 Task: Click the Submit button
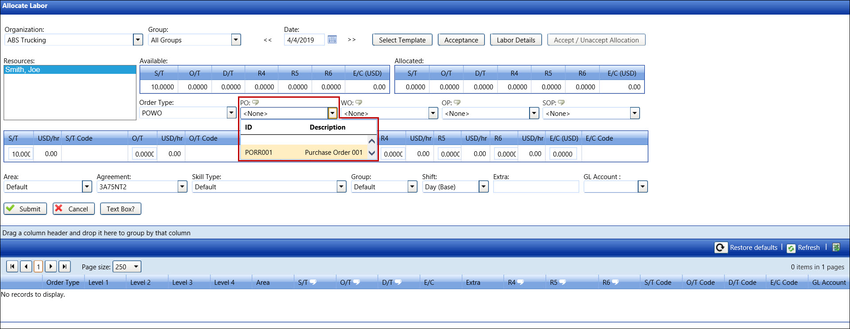click(25, 209)
